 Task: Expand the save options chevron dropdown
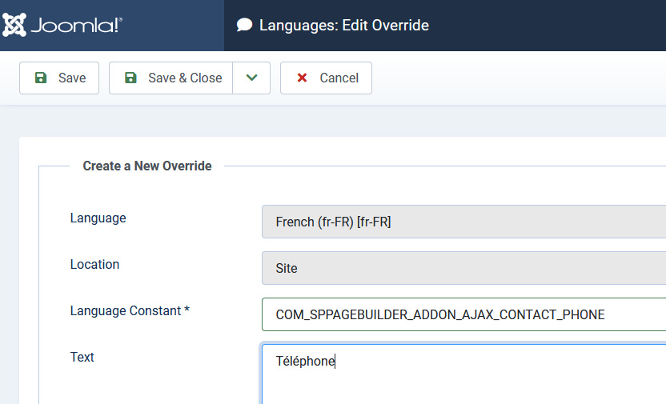coord(251,78)
